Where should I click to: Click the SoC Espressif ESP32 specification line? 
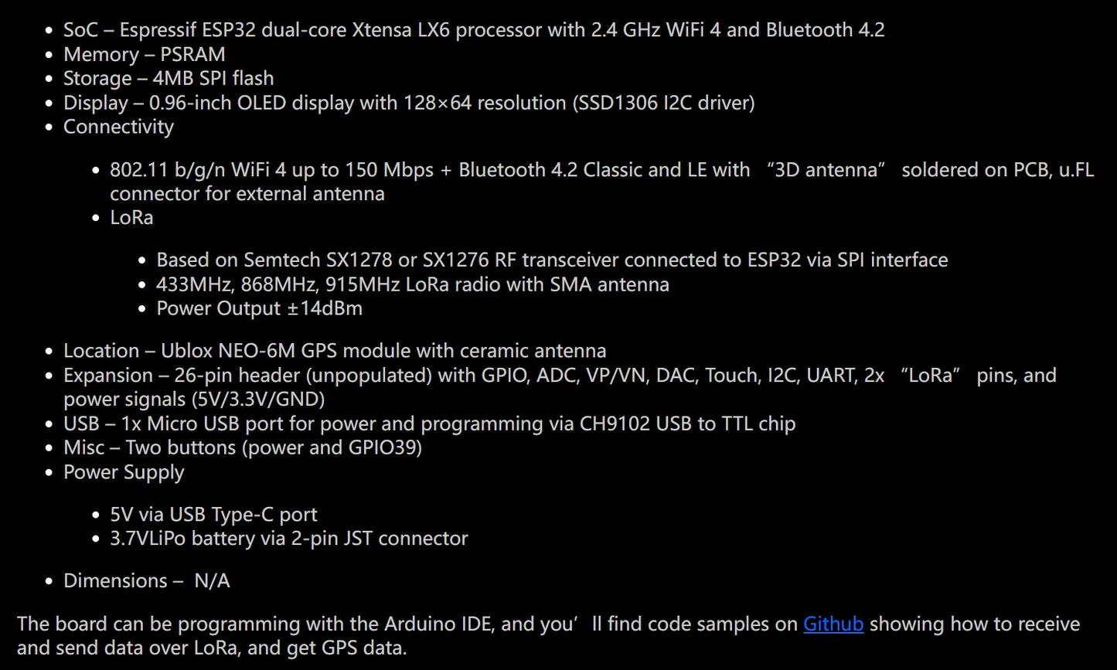click(x=474, y=30)
